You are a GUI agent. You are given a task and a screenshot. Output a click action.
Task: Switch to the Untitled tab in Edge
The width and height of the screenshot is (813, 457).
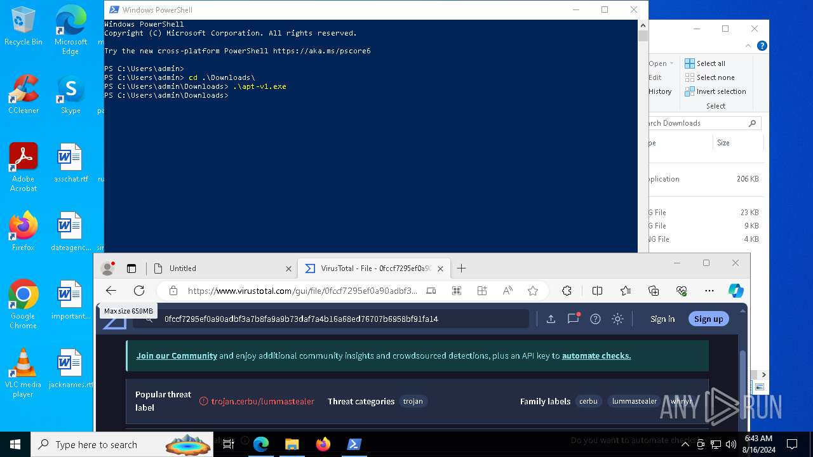click(x=222, y=268)
